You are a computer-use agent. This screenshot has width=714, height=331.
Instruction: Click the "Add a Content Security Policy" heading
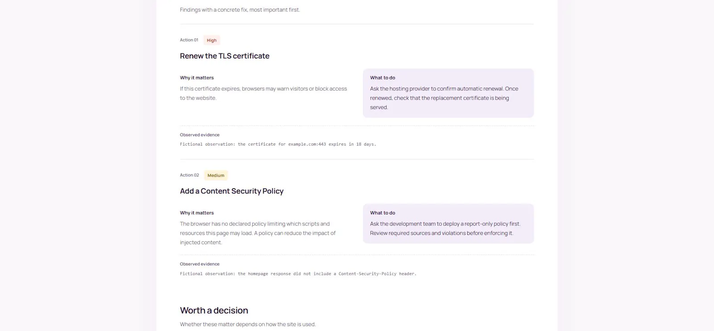232,191
